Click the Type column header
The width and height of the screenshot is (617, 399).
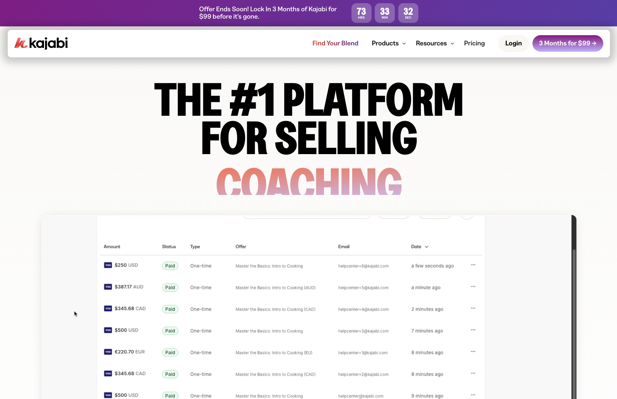(195, 247)
